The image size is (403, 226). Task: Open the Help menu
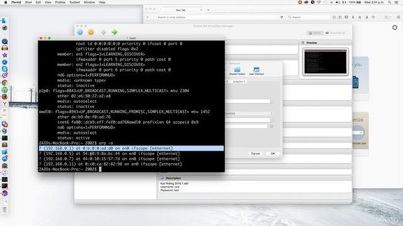click(102, 3)
